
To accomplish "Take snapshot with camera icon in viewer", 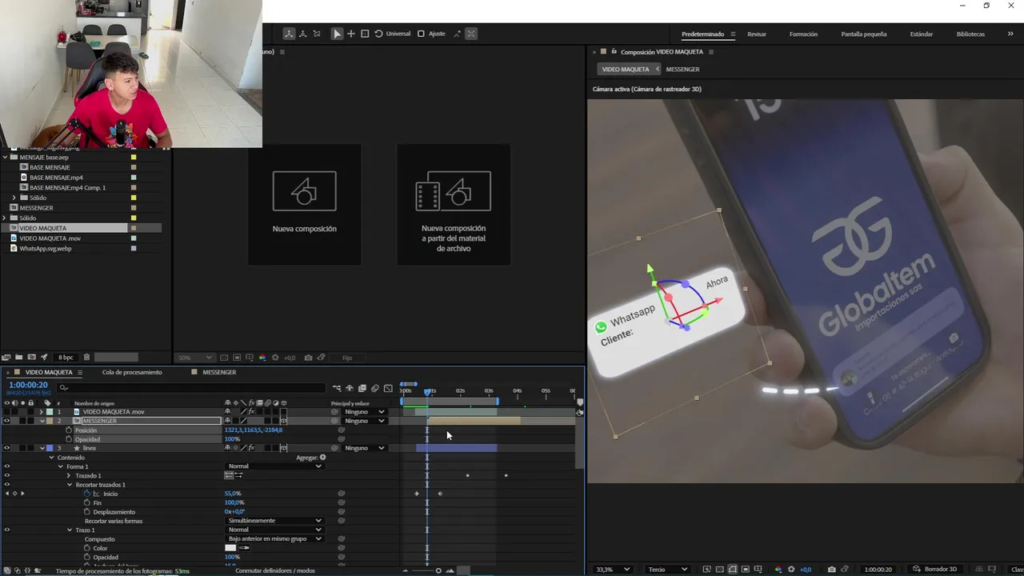I will click(x=831, y=570).
